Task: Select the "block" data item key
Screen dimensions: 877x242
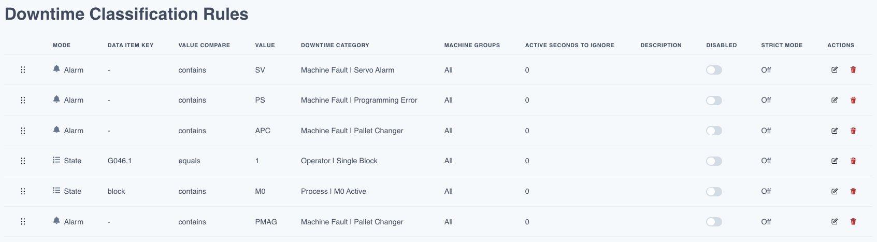Action: click(x=117, y=191)
